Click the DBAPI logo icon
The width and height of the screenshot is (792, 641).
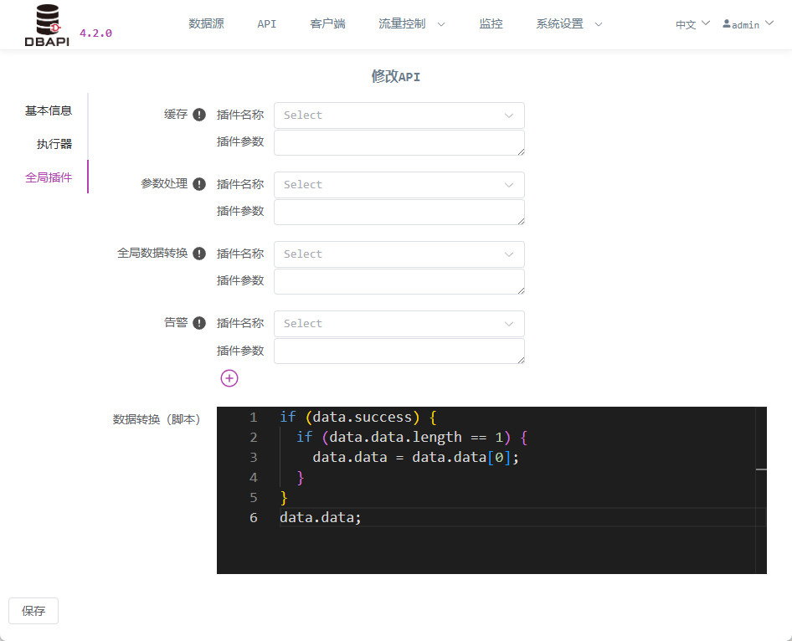pos(47,25)
